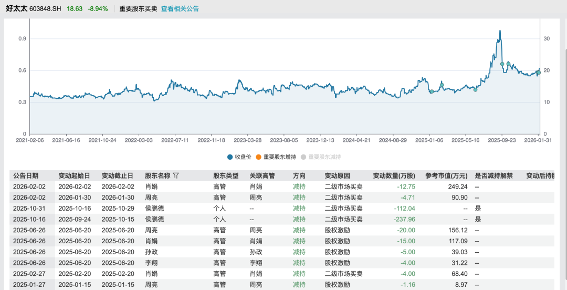
Task: Click the 变动原因 column header
Action: 337,176
